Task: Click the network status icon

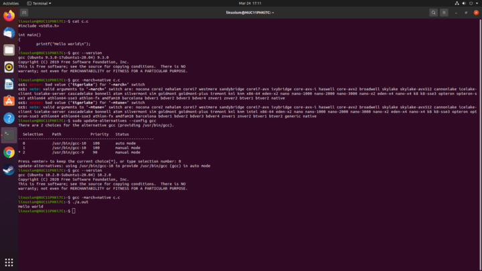Action: (457, 3)
